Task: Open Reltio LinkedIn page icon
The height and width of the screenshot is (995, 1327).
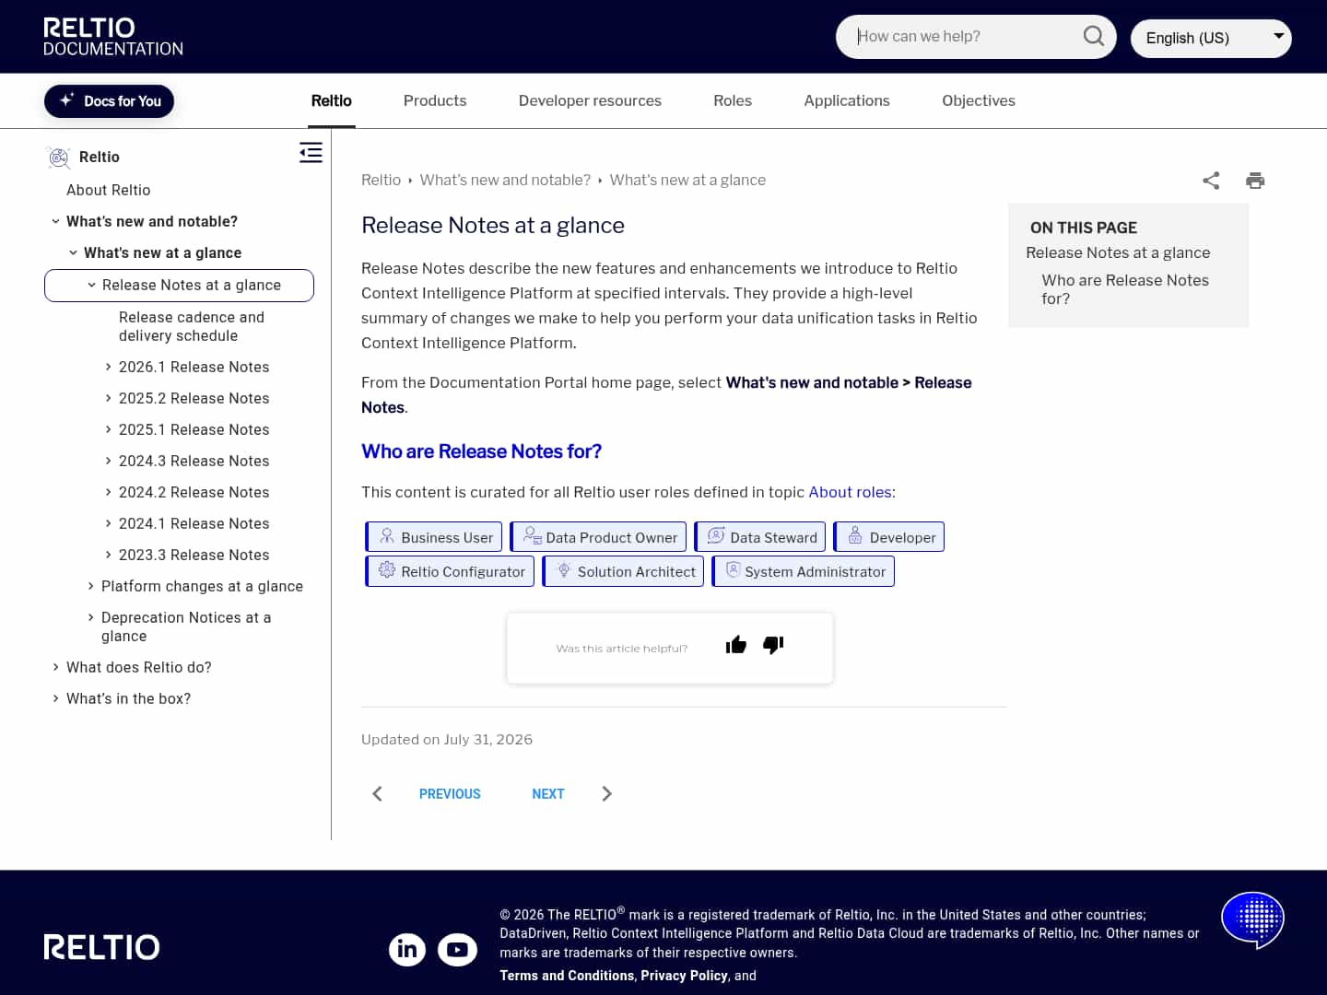Action: (x=407, y=949)
